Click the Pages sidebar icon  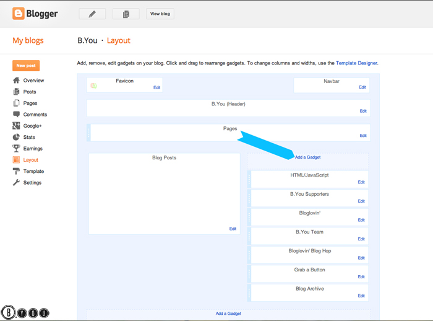coord(16,103)
